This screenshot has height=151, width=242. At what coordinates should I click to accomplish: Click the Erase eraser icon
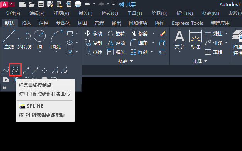click(162, 33)
